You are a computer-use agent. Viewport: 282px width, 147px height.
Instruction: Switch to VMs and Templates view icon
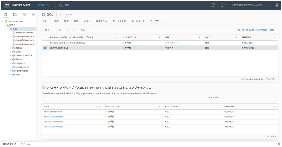15,15
